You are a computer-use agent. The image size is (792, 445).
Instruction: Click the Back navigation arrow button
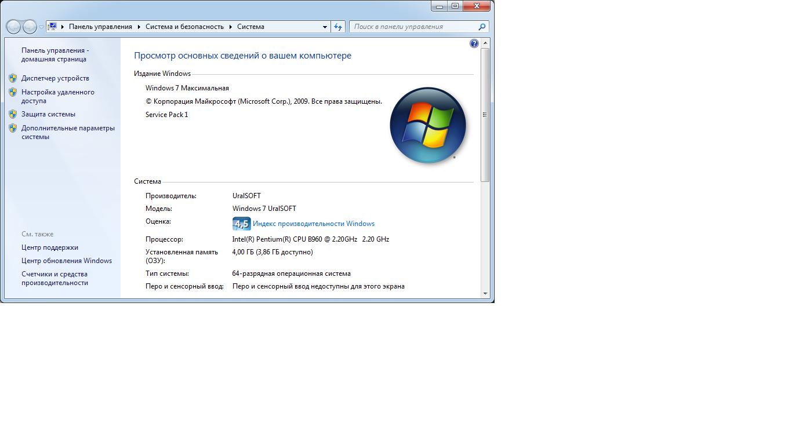pyautogui.click(x=13, y=27)
